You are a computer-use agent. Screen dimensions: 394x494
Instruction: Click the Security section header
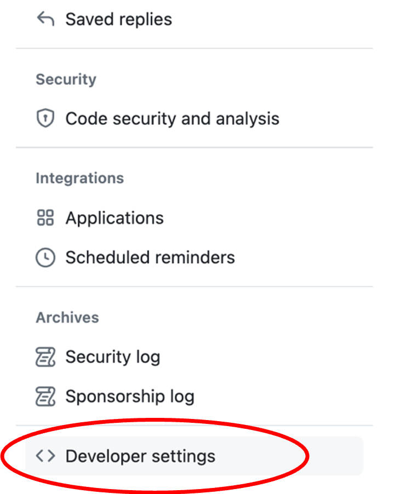click(66, 79)
